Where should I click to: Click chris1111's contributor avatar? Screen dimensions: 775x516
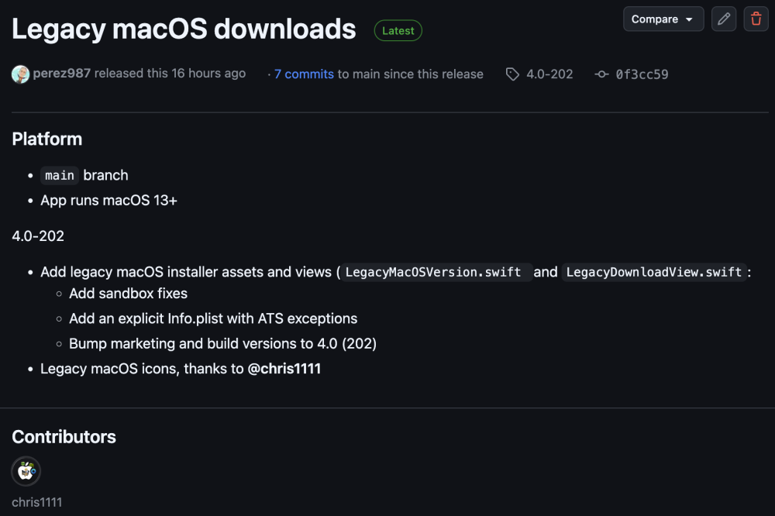pos(26,471)
